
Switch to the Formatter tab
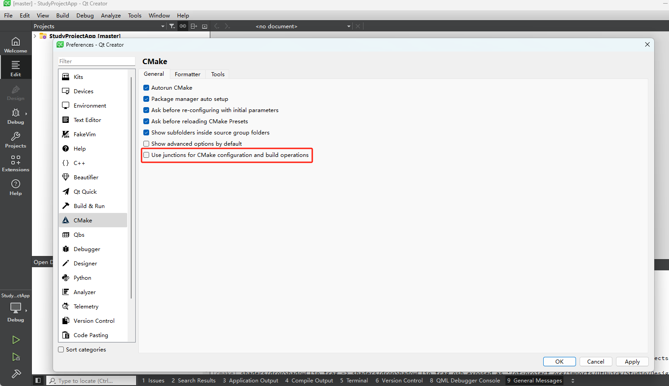click(187, 74)
